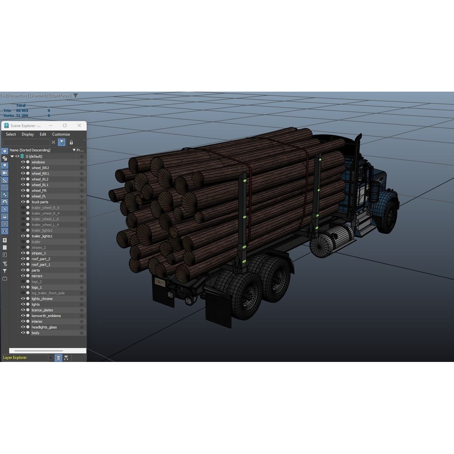The height and width of the screenshot is (454, 454).
Task: Toggle the eye icon of wheel_RR2
Action: [24, 168]
